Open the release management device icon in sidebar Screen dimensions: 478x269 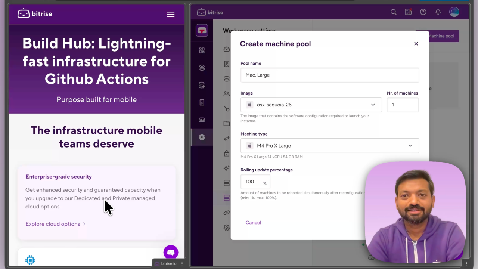pyautogui.click(x=202, y=102)
